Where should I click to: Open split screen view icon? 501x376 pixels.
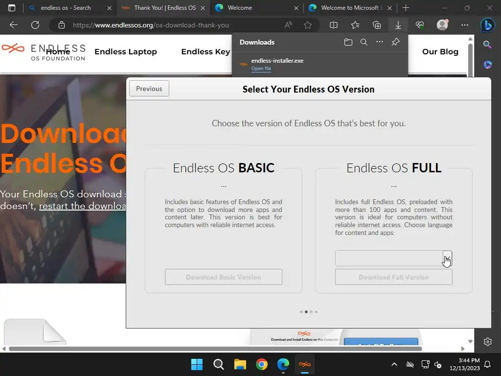[334, 25]
